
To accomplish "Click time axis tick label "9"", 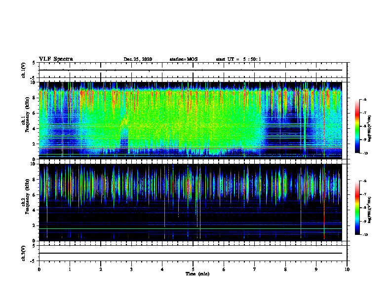I will pos(316,269).
